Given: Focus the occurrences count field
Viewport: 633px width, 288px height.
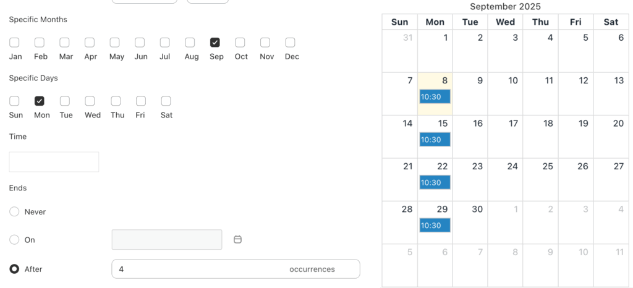Looking at the screenshot, I should [x=198, y=269].
